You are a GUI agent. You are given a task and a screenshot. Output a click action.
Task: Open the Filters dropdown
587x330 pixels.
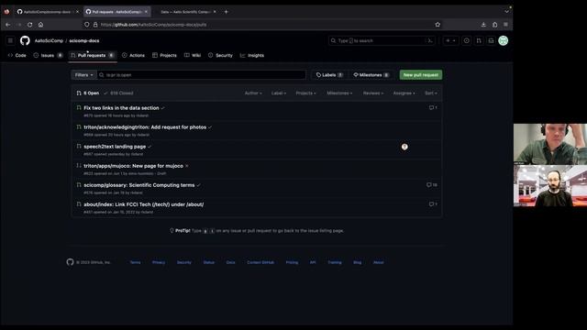pyautogui.click(x=83, y=75)
